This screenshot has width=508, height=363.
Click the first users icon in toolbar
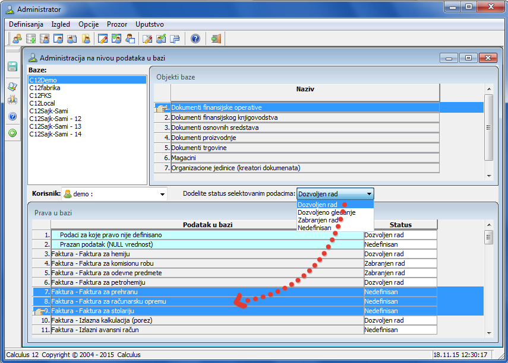pos(17,39)
